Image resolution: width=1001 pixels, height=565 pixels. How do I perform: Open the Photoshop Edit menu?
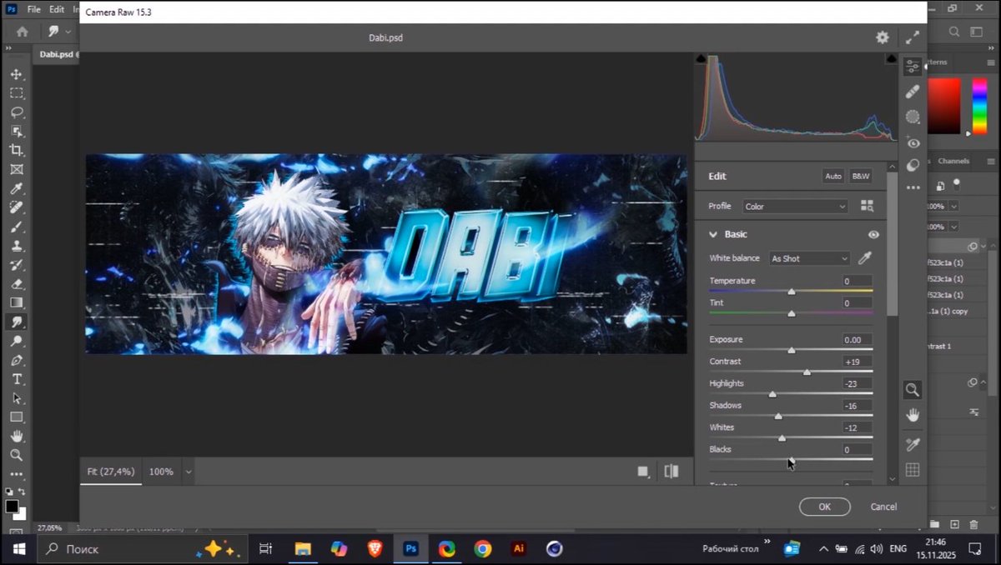57,9
